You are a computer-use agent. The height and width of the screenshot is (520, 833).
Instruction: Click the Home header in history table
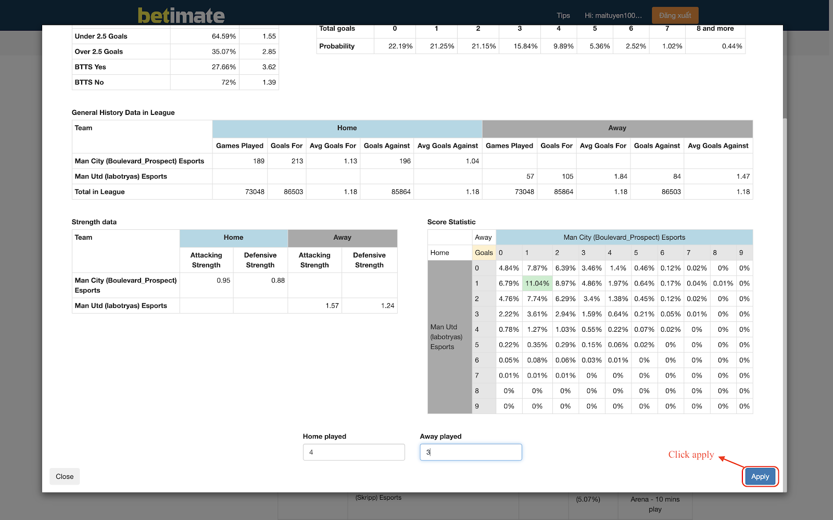tap(347, 128)
